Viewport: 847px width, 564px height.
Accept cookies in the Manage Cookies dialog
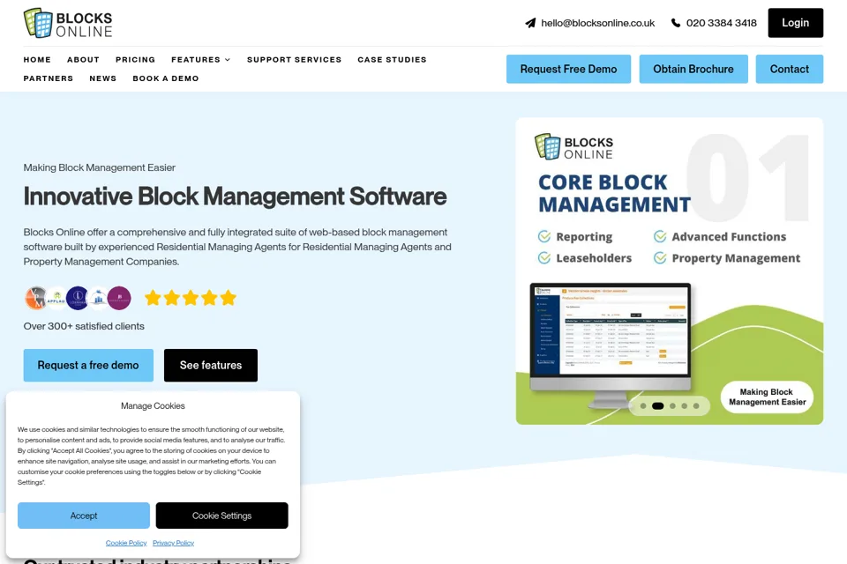click(84, 516)
